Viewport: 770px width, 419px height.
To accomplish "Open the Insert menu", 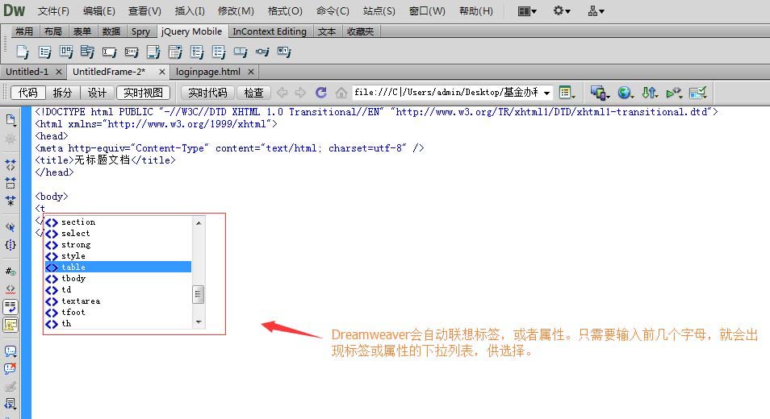I will pos(190,10).
